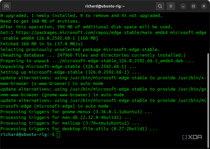Click the blinking terminal cursor

click(59, 134)
